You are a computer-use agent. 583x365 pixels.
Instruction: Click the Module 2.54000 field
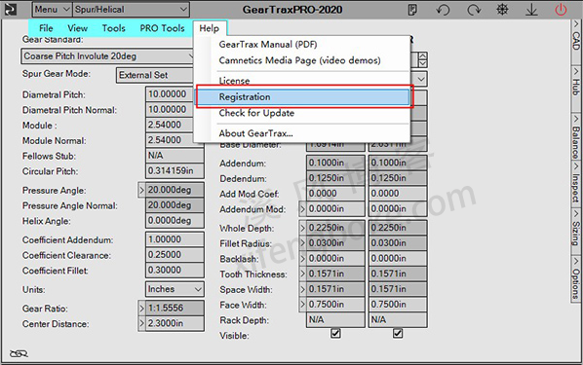(170, 125)
